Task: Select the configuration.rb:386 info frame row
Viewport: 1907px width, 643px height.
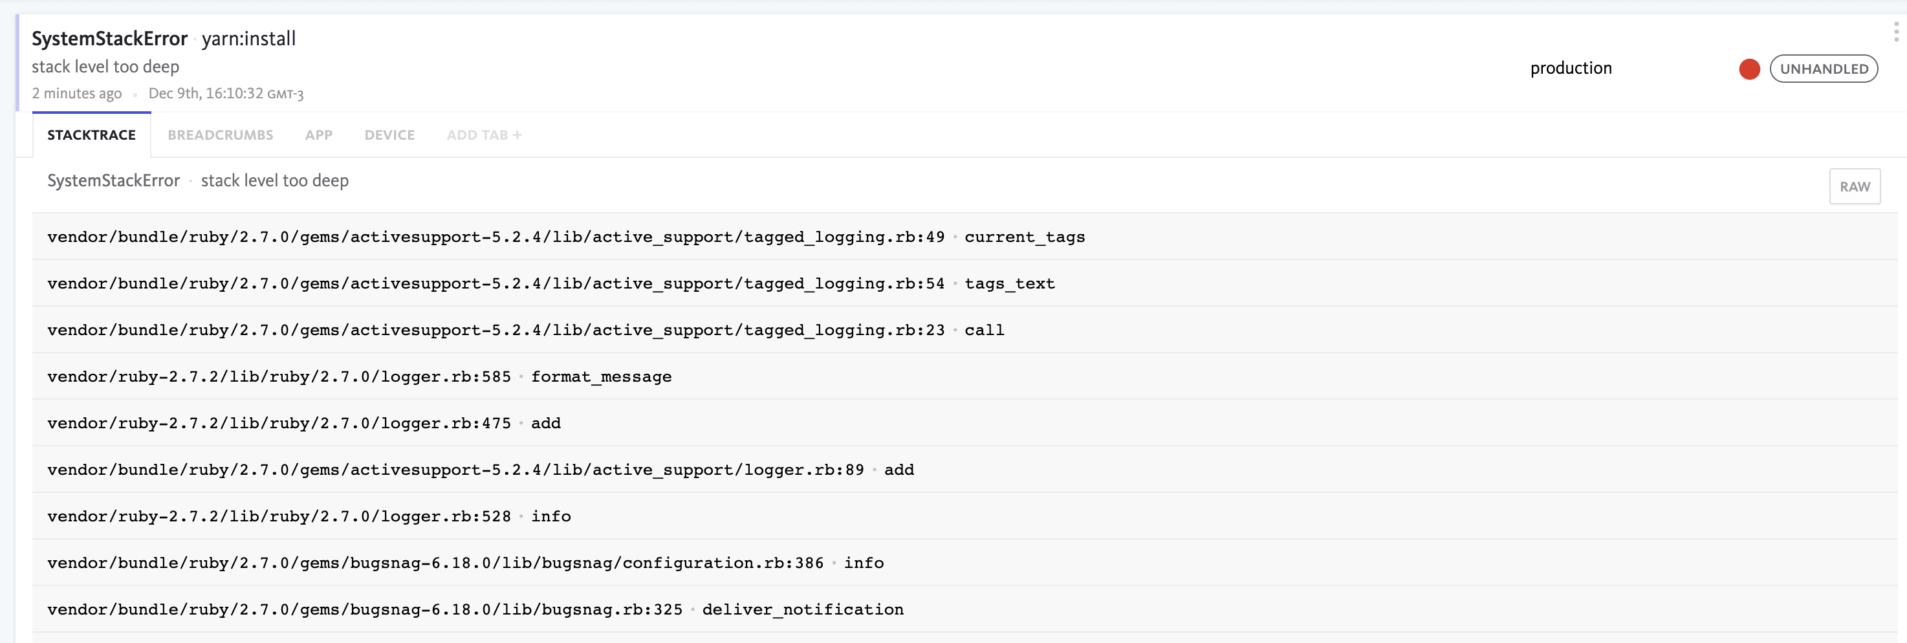Action: pos(465,562)
